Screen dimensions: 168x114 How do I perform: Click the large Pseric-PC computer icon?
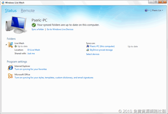point(16,25)
